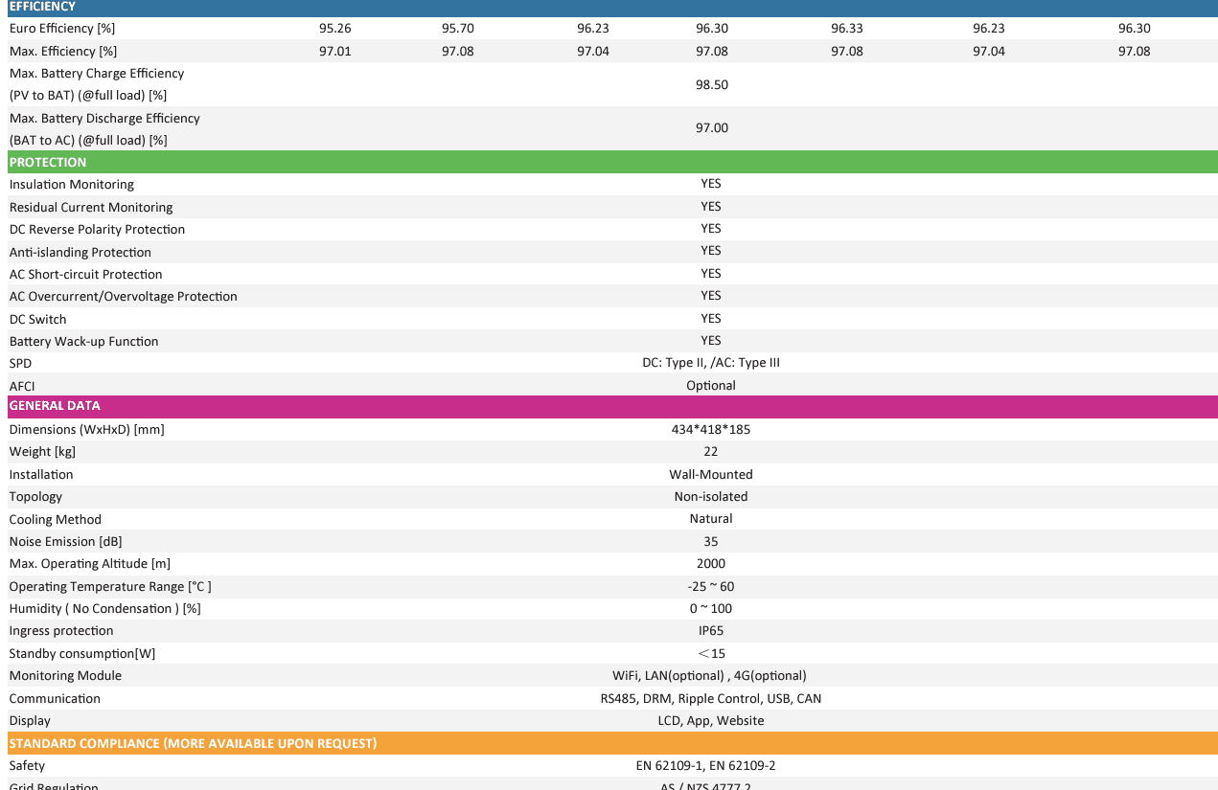
Task: Select the SPD row label
Action: pos(20,363)
